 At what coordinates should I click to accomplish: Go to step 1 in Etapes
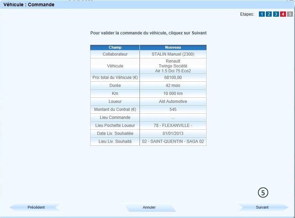click(262, 14)
